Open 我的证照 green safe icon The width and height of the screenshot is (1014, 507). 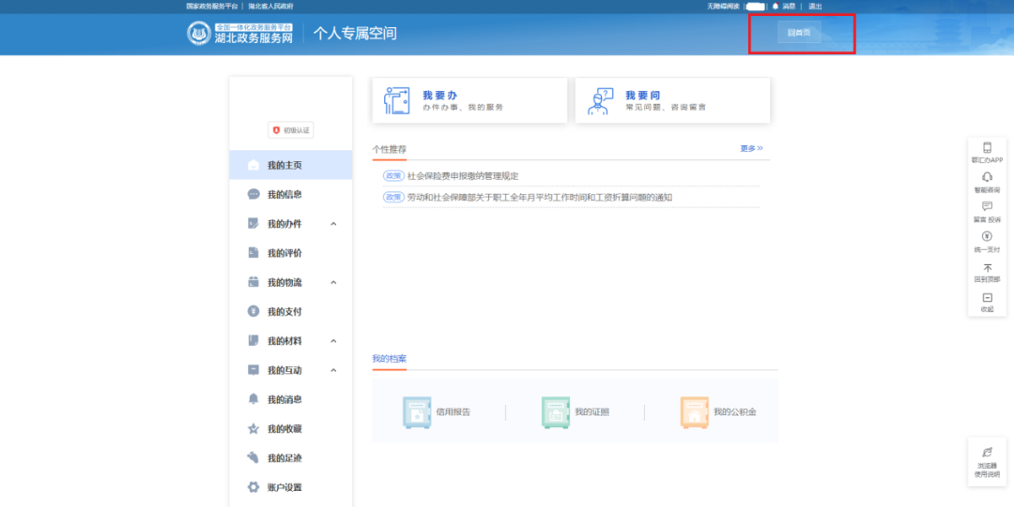[x=556, y=412]
